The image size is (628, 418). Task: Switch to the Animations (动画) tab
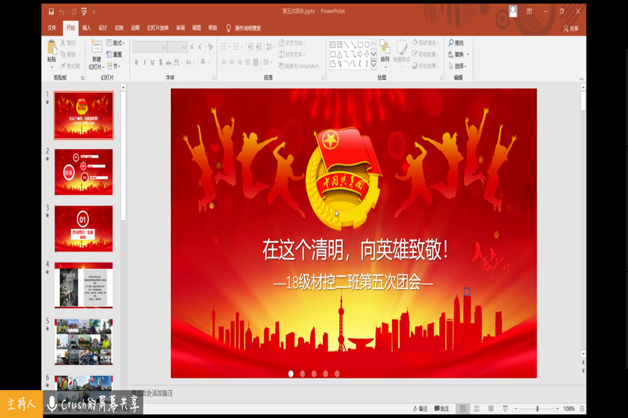pyautogui.click(x=135, y=28)
